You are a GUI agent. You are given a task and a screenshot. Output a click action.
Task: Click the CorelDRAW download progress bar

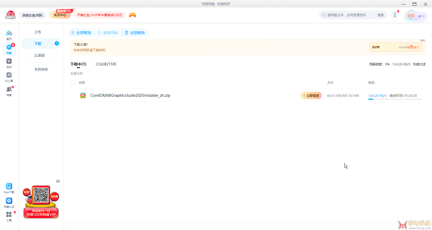tap(395, 99)
